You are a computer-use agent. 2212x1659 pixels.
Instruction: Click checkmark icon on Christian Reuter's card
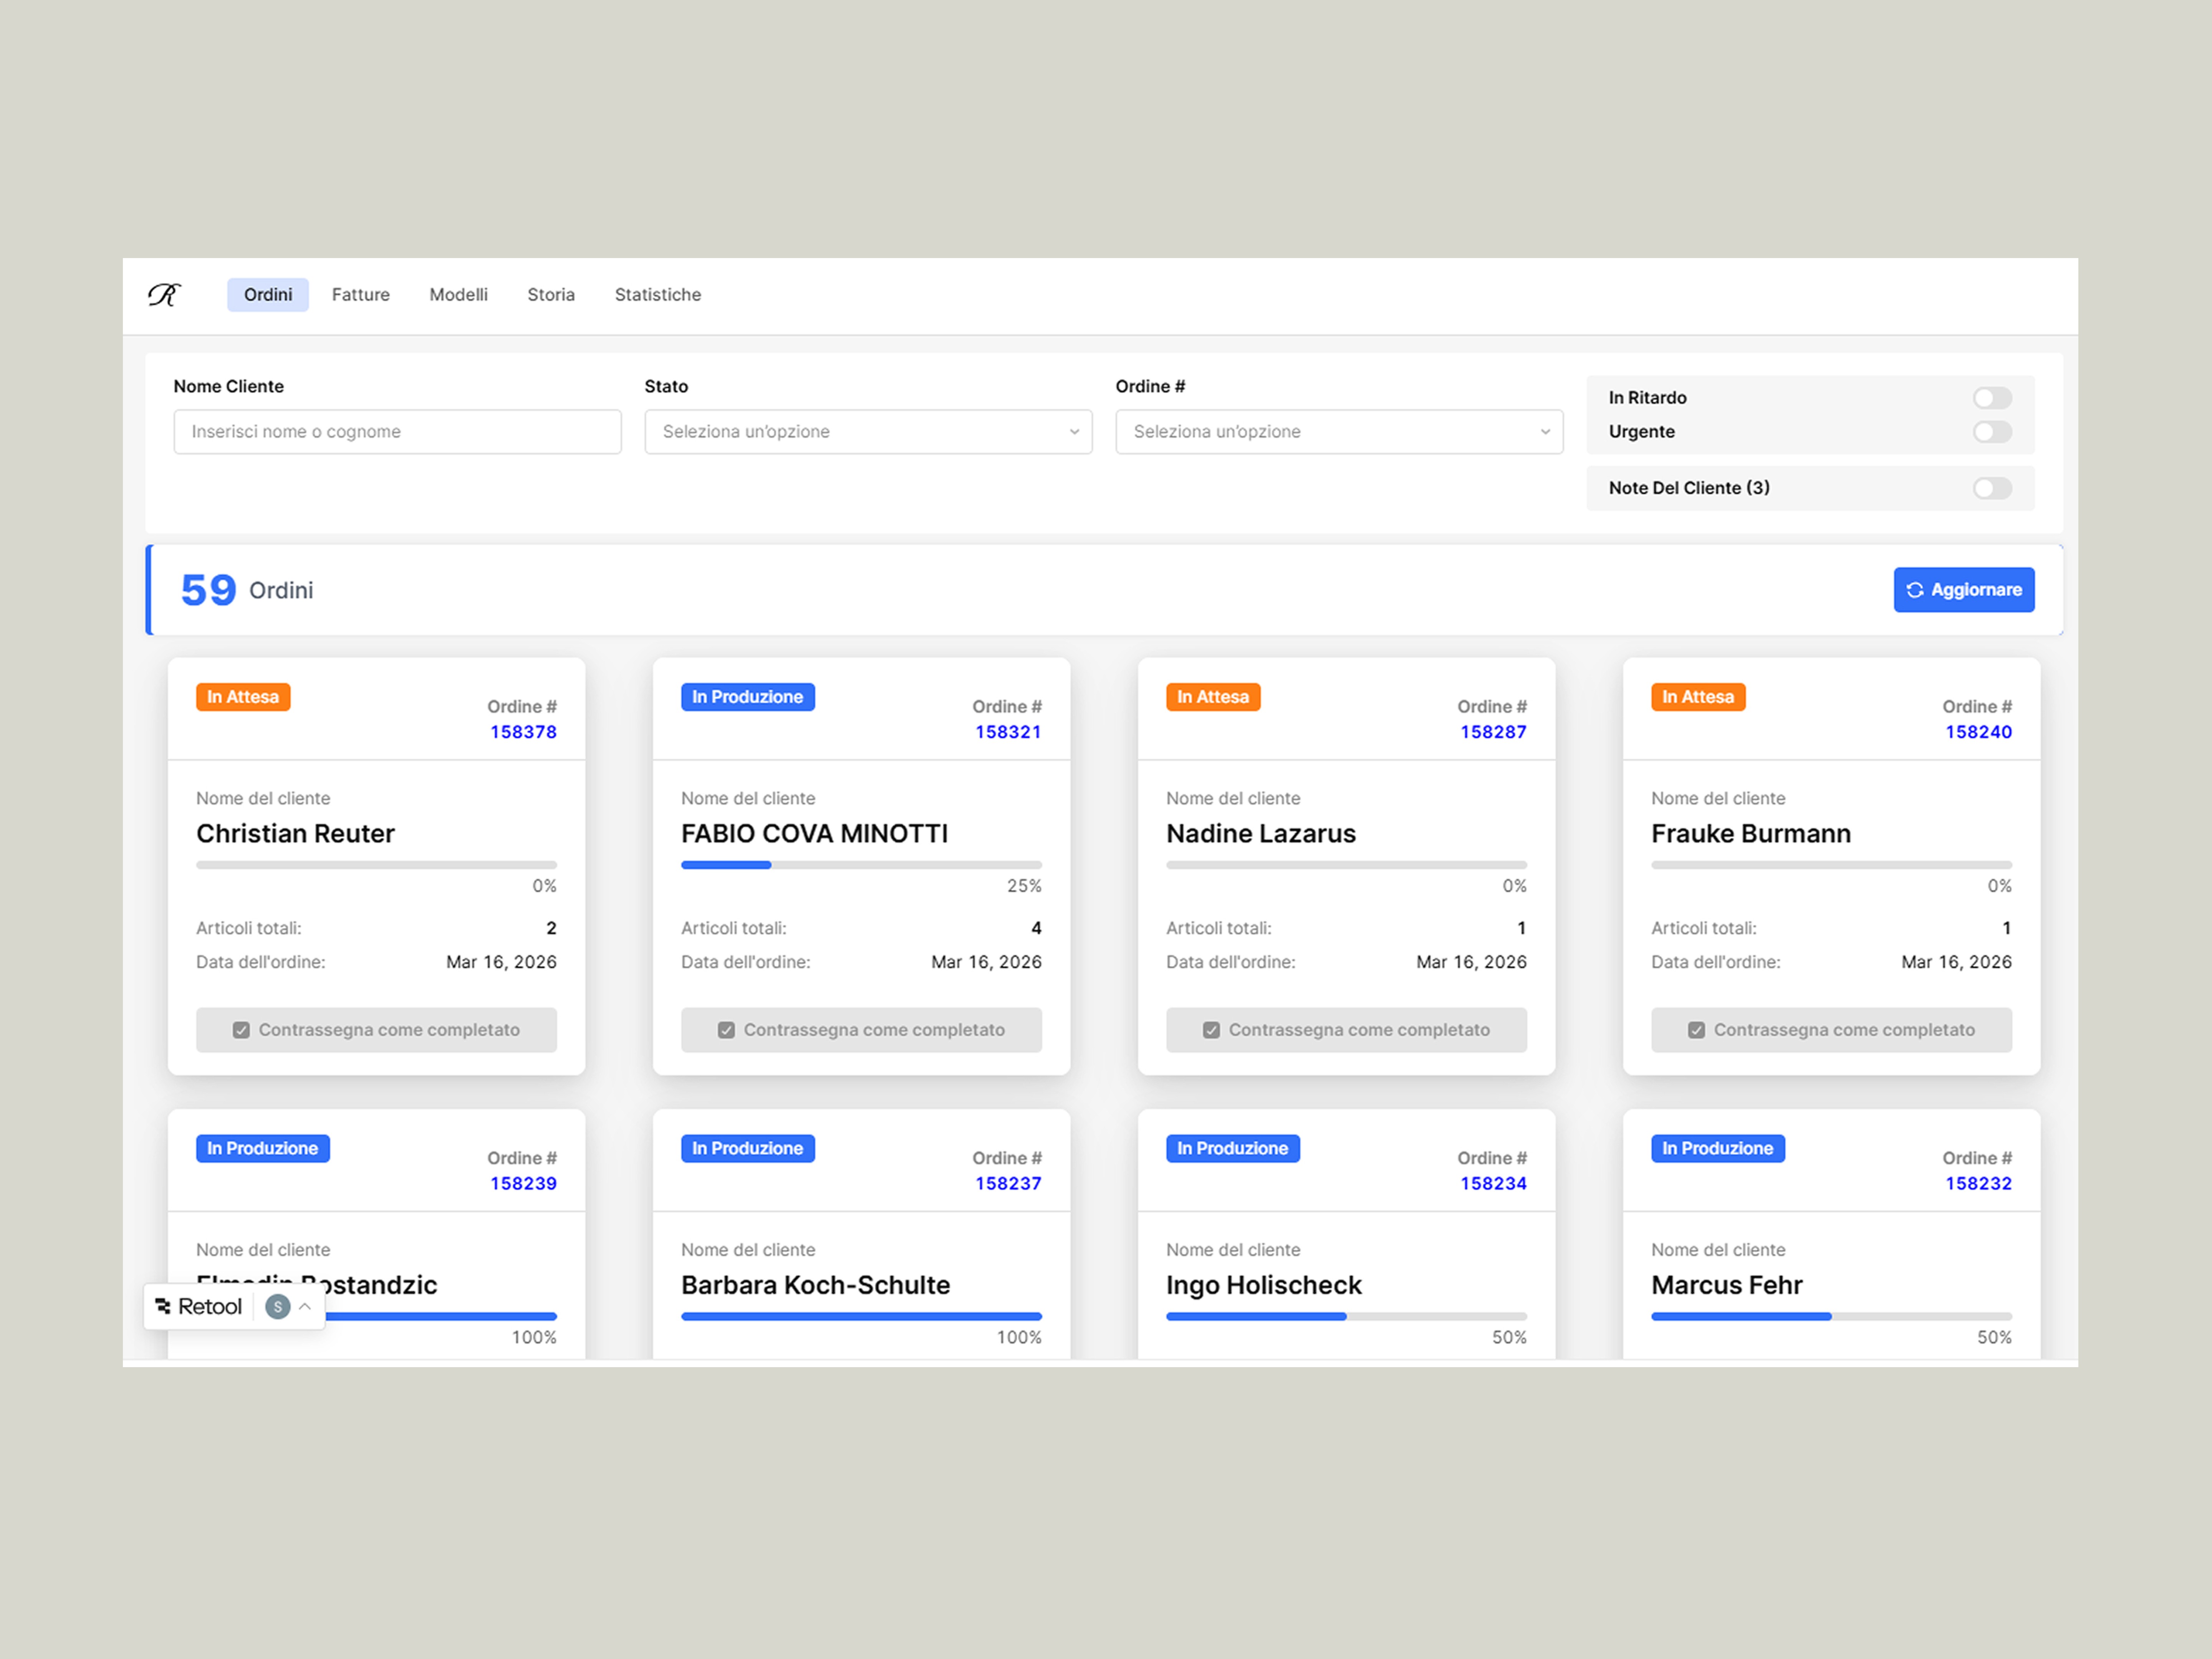click(x=241, y=1030)
